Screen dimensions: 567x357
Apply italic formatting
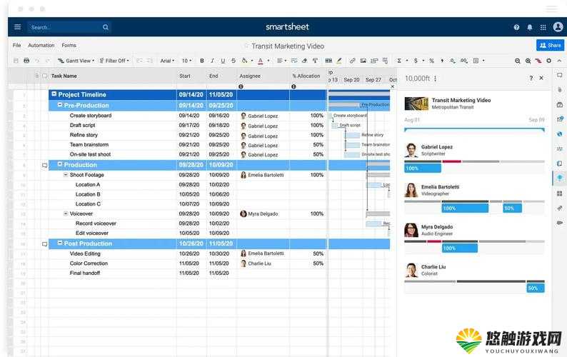(x=212, y=61)
